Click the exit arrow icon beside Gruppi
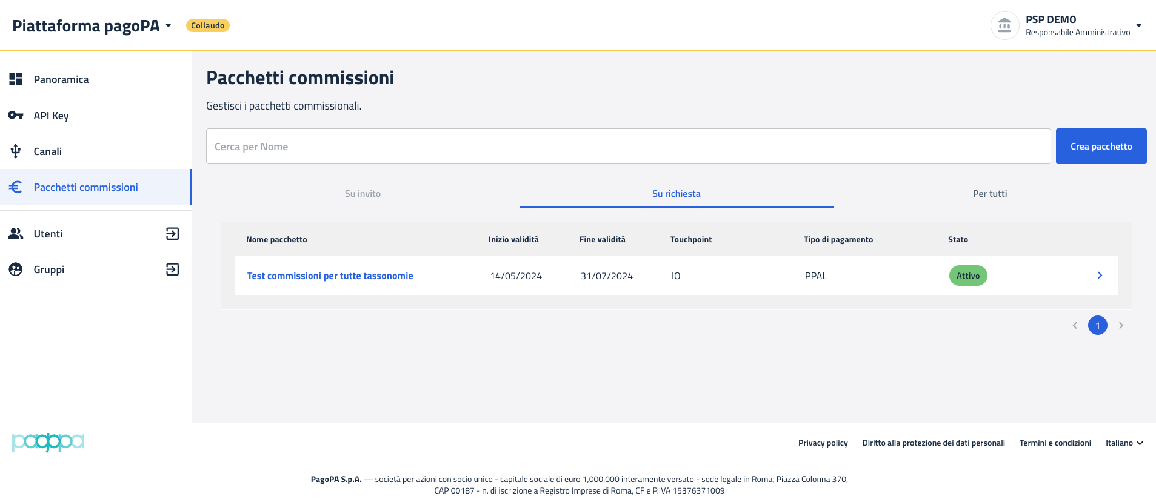Screen dimensions: 1156x502 pos(172,269)
